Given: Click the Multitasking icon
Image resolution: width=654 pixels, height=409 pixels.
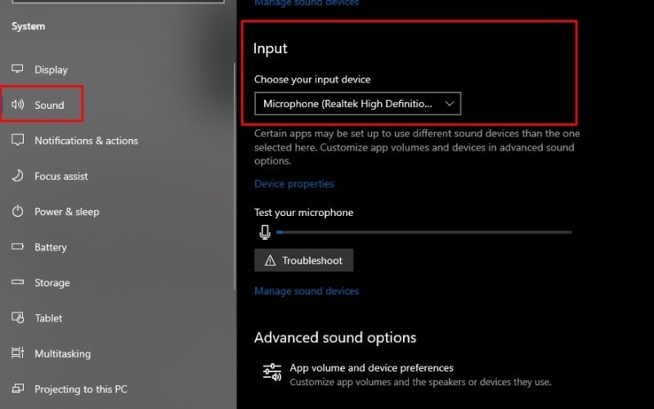Looking at the screenshot, I should pos(17,353).
